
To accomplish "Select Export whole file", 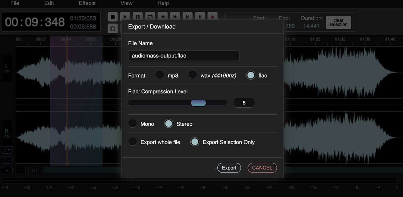I will 133,141.
